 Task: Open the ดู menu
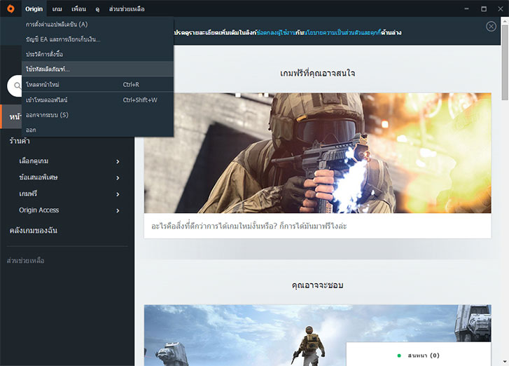tap(97, 9)
